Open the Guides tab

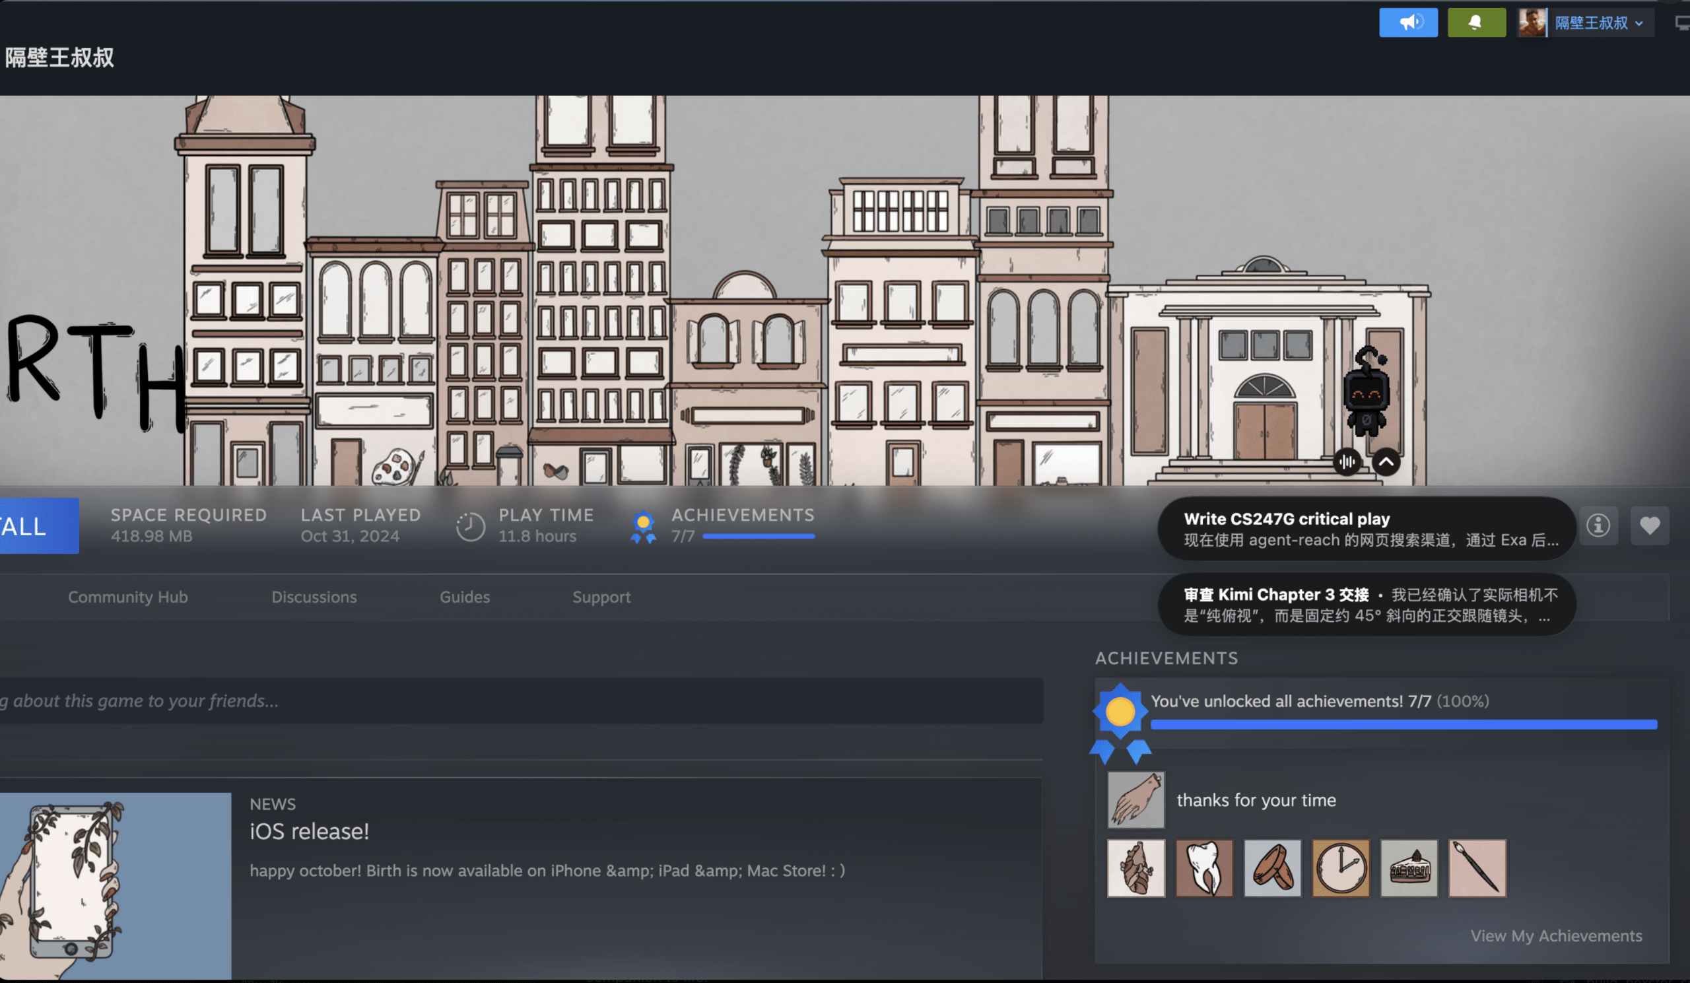465,597
